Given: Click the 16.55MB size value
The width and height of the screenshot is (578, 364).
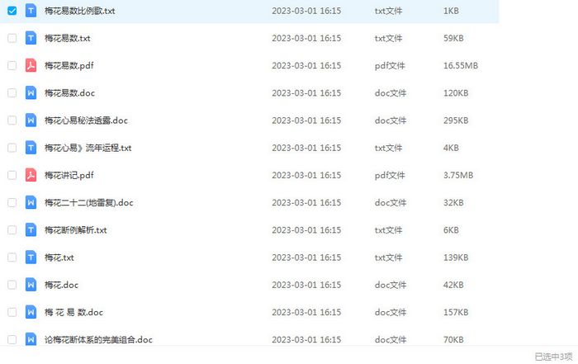Looking at the screenshot, I should (x=461, y=65).
